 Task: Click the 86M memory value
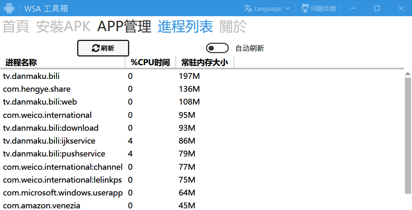[187, 141]
